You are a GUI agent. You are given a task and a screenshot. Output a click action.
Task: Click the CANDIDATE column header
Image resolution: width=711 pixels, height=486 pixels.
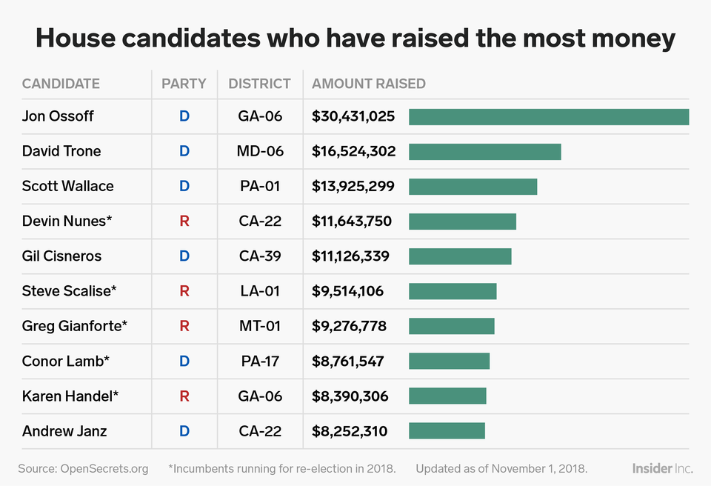[x=61, y=84]
